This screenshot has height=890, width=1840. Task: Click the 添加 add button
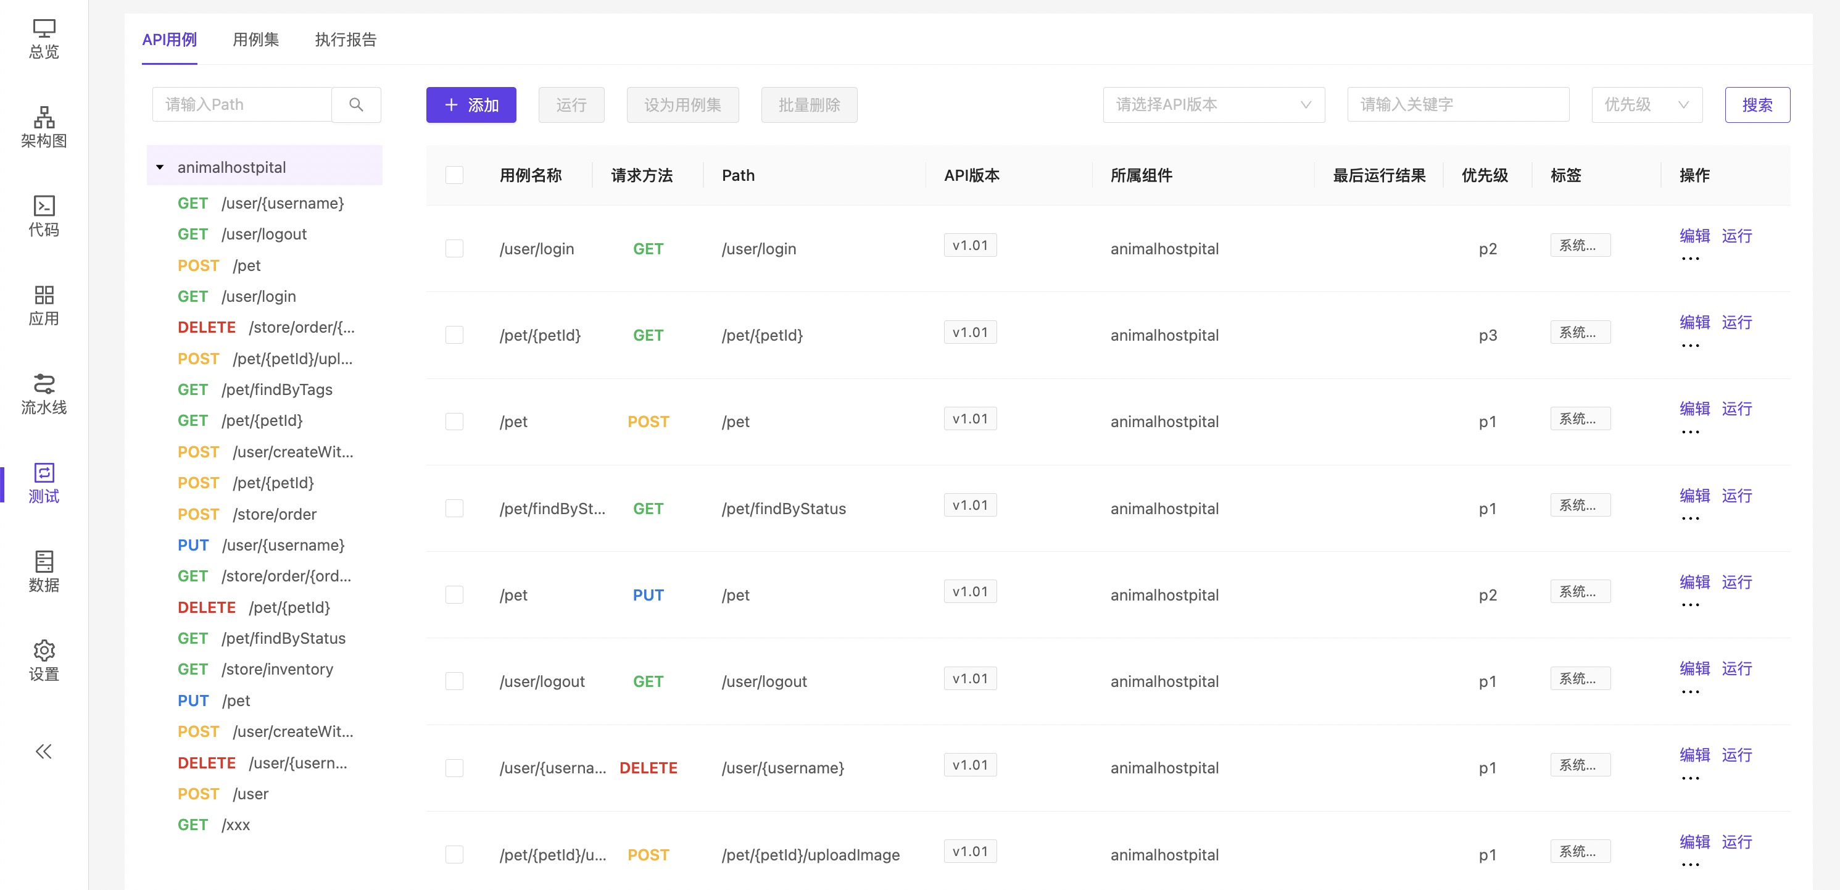pyautogui.click(x=471, y=105)
